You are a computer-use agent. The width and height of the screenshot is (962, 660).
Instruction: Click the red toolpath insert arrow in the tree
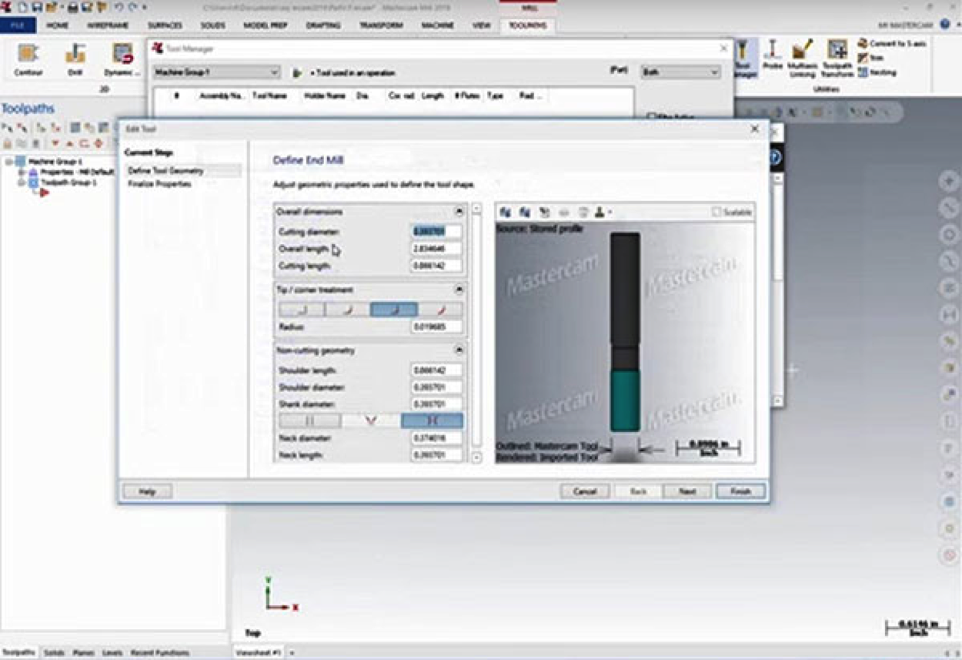pyautogui.click(x=44, y=193)
